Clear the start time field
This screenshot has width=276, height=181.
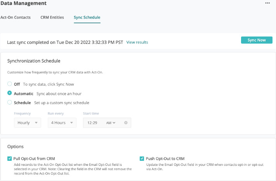pyautogui.click(x=126, y=123)
